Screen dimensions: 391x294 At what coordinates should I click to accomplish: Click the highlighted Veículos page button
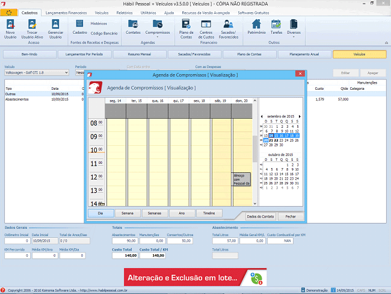(x=359, y=54)
